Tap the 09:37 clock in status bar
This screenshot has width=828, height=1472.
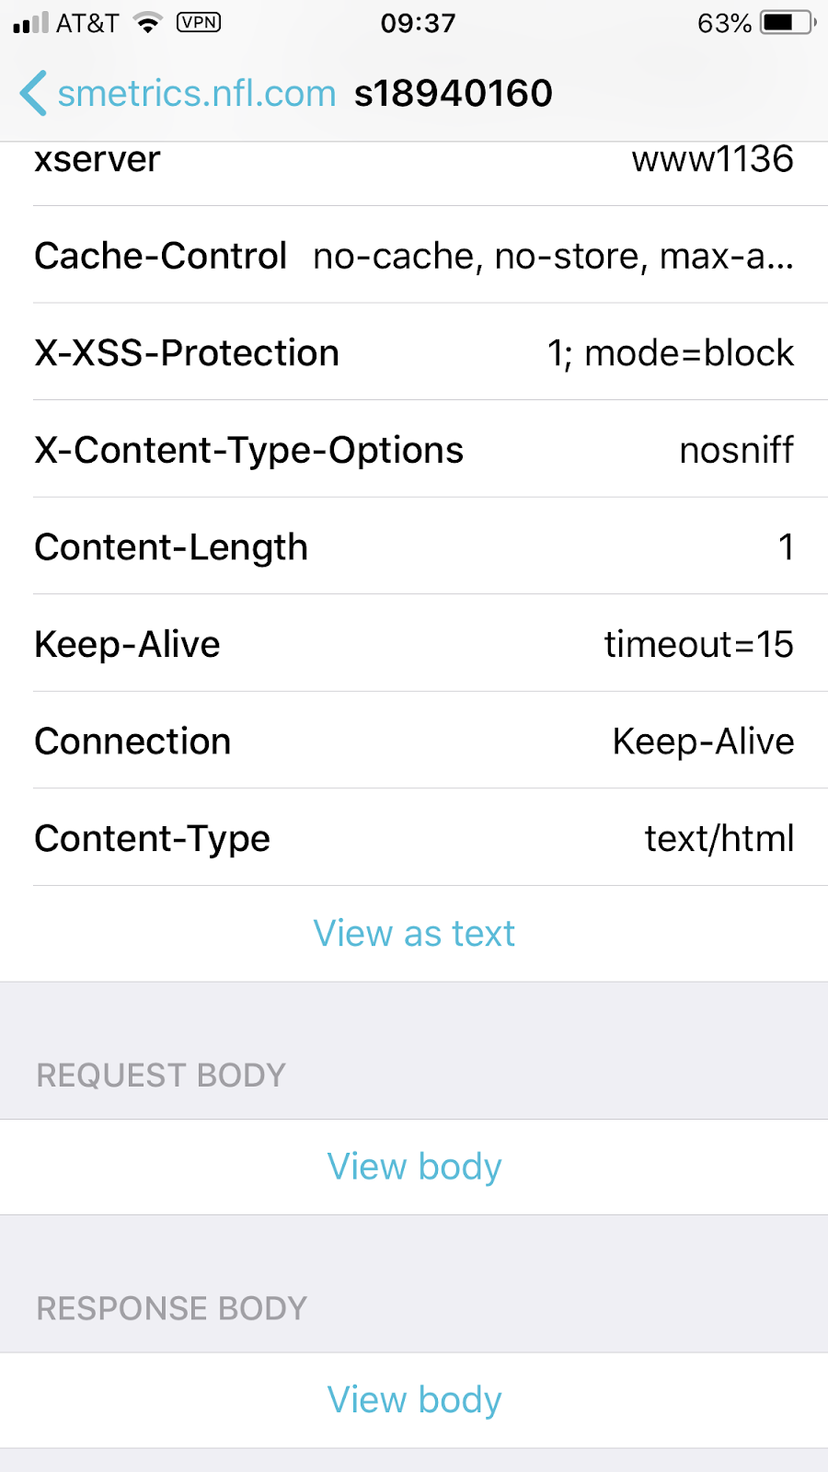418,22
